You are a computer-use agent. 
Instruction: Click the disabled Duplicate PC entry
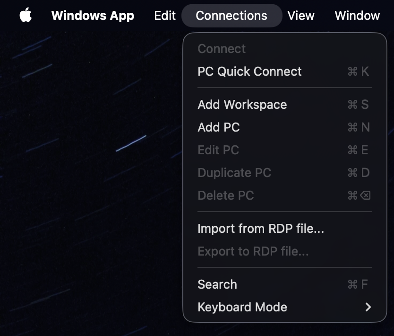pos(285,173)
